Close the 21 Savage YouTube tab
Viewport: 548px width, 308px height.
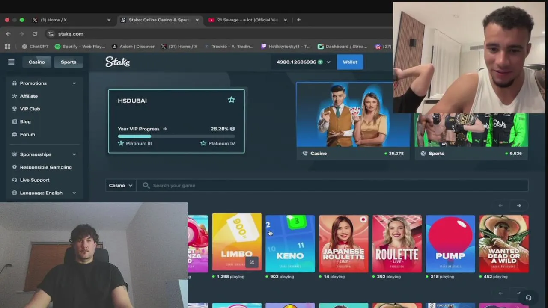point(286,20)
